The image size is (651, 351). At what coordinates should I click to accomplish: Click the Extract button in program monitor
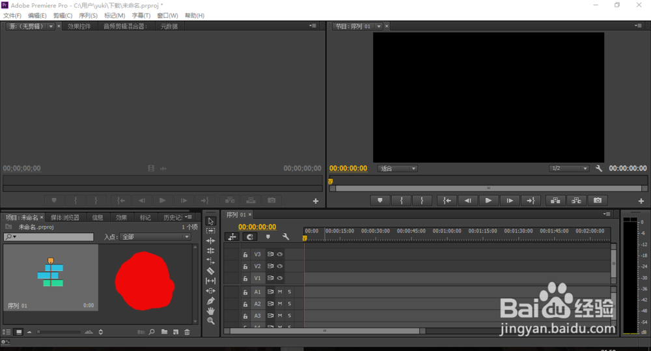(576, 201)
